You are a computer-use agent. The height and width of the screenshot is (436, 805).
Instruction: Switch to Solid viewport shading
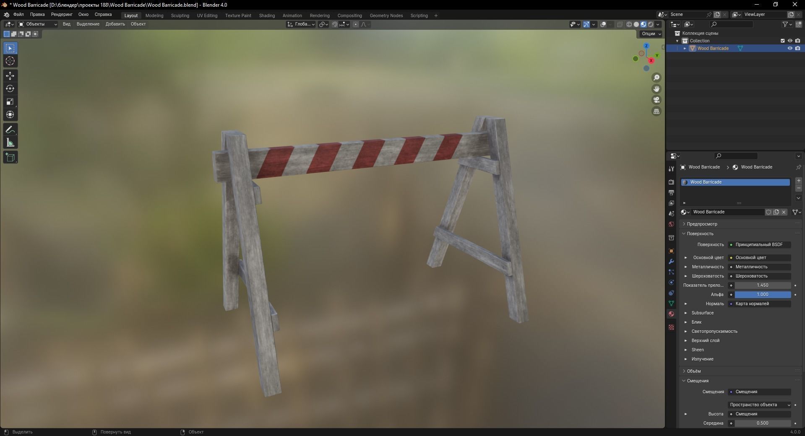click(x=636, y=24)
